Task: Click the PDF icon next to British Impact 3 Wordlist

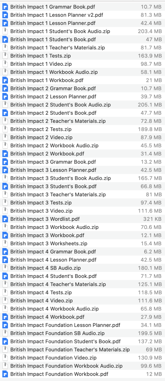Action: pyautogui.click(x=5, y=219)
